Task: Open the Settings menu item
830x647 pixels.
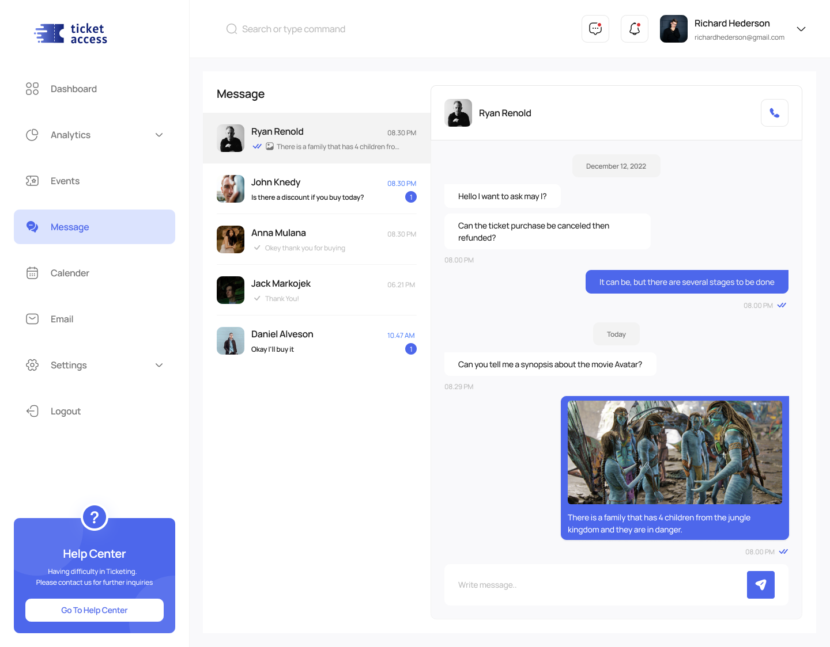Action: [95, 365]
